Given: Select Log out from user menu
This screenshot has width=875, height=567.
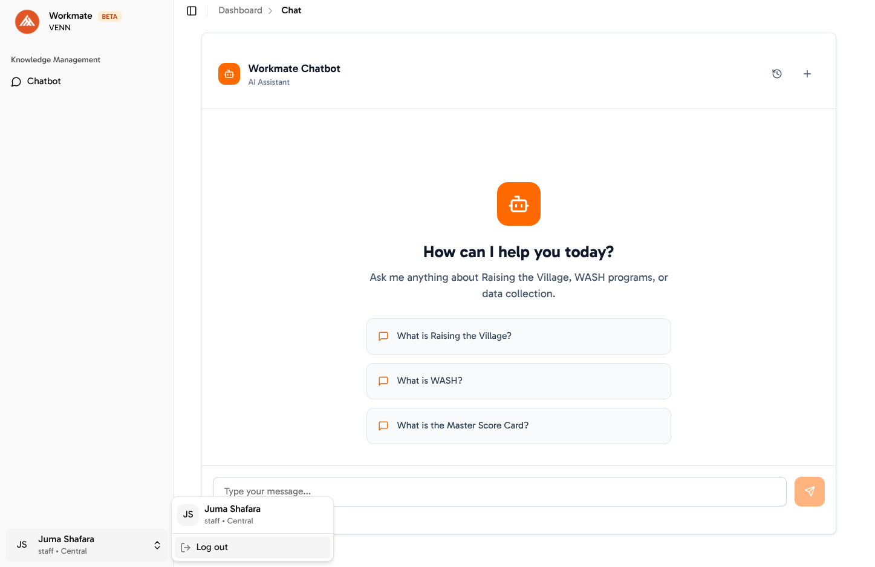Looking at the screenshot, I should pyautogui.click(x=253, y=548).
